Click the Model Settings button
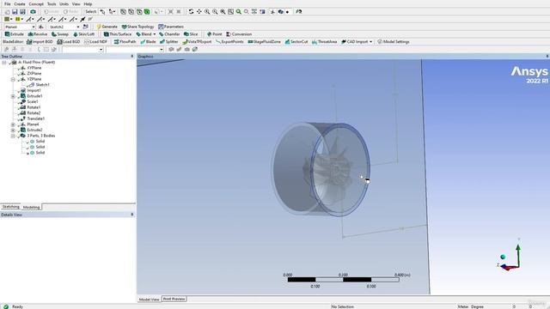The height and width of the screenshot is (309, 550). coord(394,42)
